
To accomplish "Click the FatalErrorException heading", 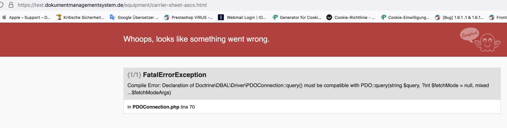I will pyautogui.click(x=175, y=75).
